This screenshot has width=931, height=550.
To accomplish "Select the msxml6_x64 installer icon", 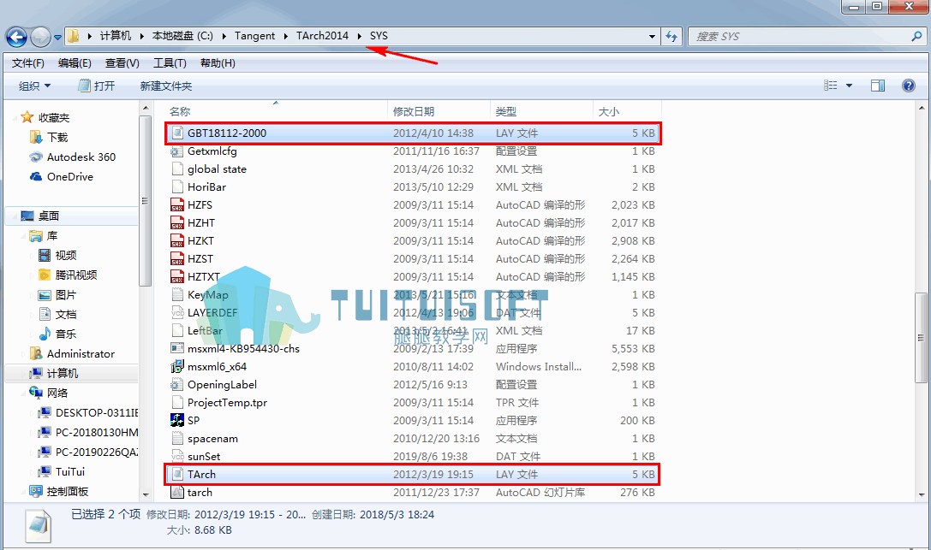I will pyautogui.click(x=177, y=367).
